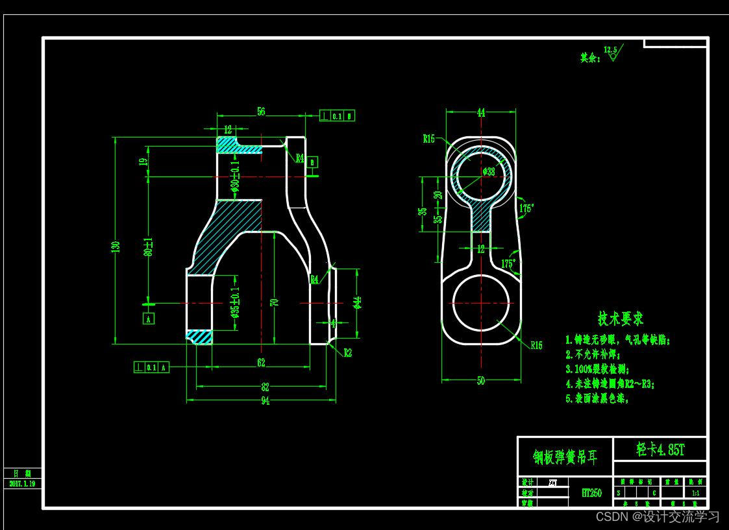Screen dimensions: 729x530
Task: Select the 20 vertical dimension
Action: (438, 195)
